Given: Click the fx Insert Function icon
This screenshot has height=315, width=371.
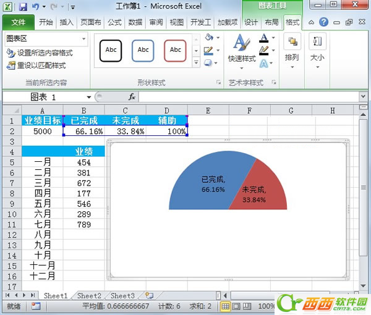Looking at the screenshot, I should [x=132, y=97].
